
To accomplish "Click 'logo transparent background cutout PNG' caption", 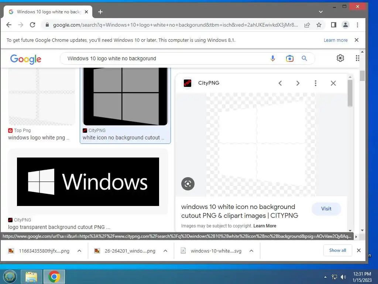I will (x=59, y=227).
